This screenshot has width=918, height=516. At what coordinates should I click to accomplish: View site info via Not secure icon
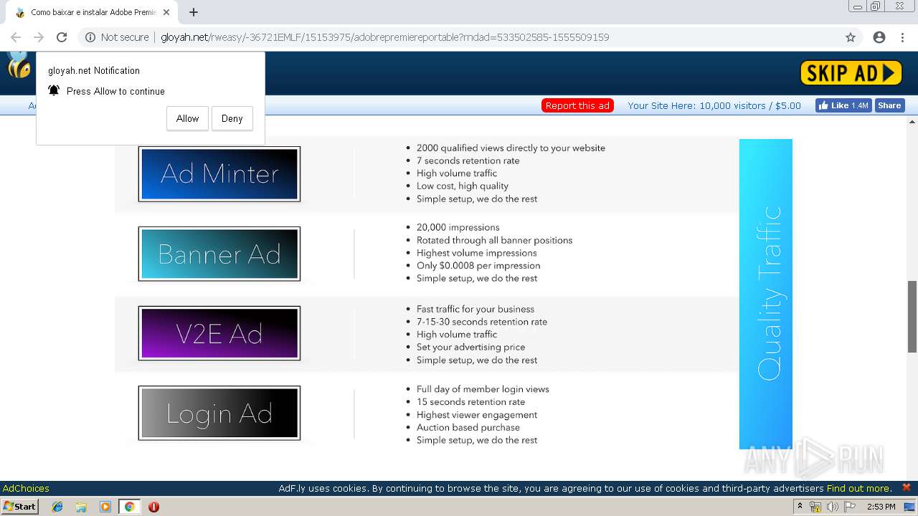[117, 37]
